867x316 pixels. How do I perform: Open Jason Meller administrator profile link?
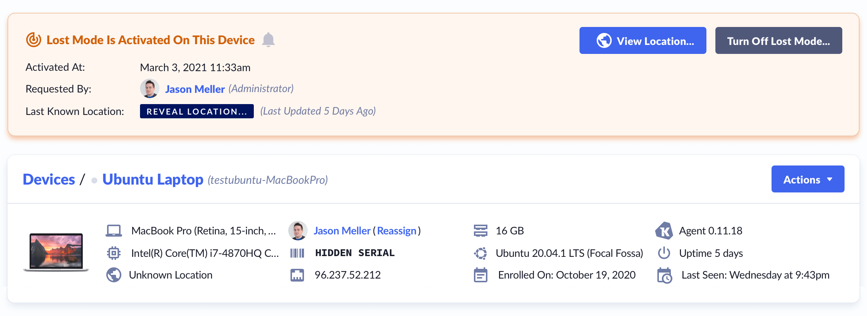click(195, 89)
